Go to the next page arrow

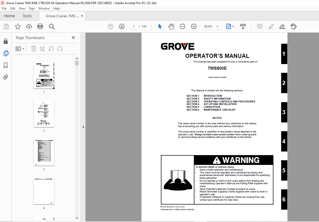pos(122,26)
